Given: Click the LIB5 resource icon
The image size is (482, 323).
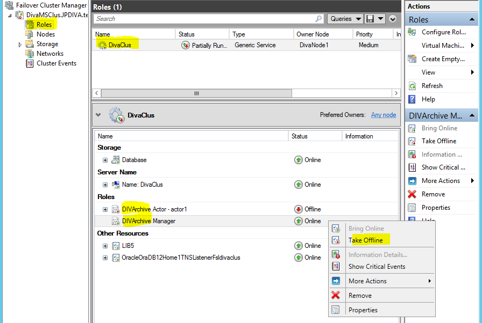Looking at the screenshot, I should (x=116, y=246).
